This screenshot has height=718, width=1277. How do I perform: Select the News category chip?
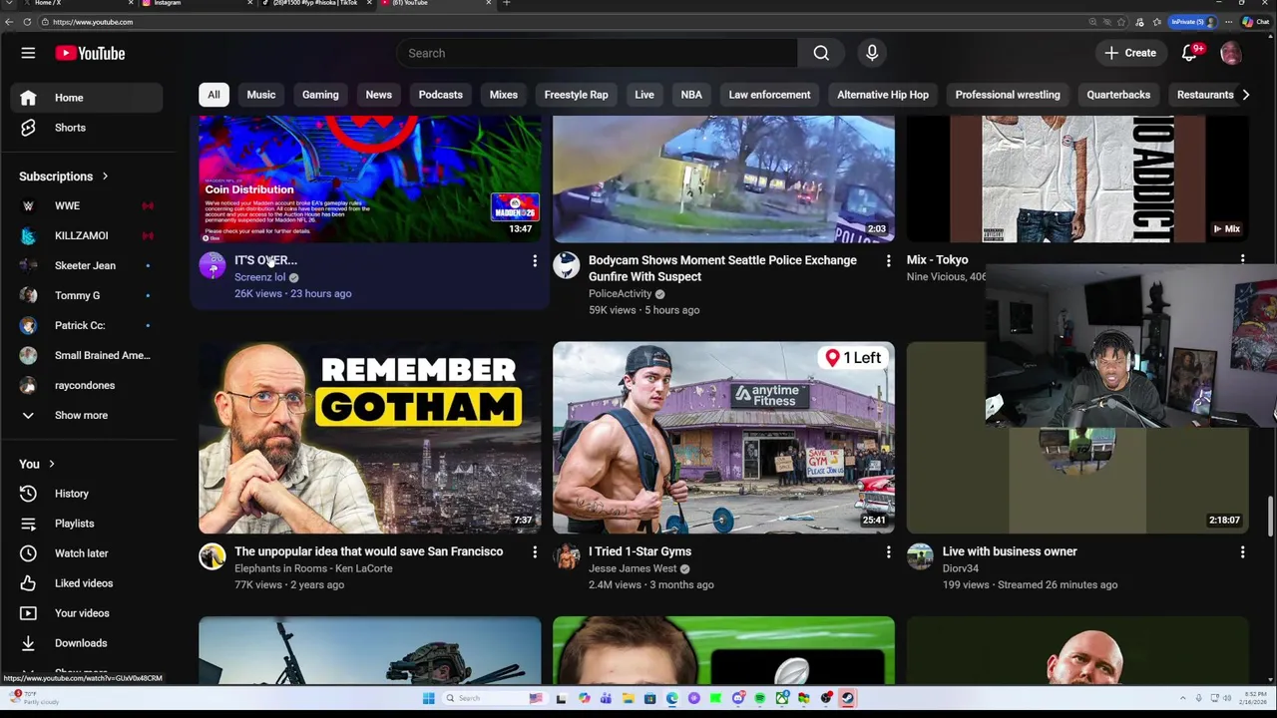click(x=378, y=95)
